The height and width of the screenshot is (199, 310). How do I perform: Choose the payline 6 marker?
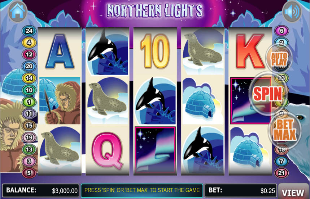(281, 31)
